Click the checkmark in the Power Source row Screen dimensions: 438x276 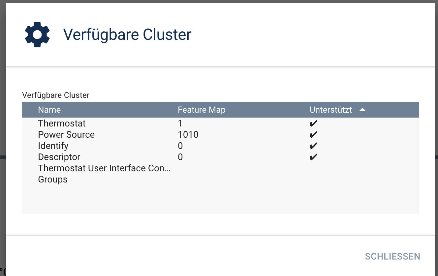313,135
